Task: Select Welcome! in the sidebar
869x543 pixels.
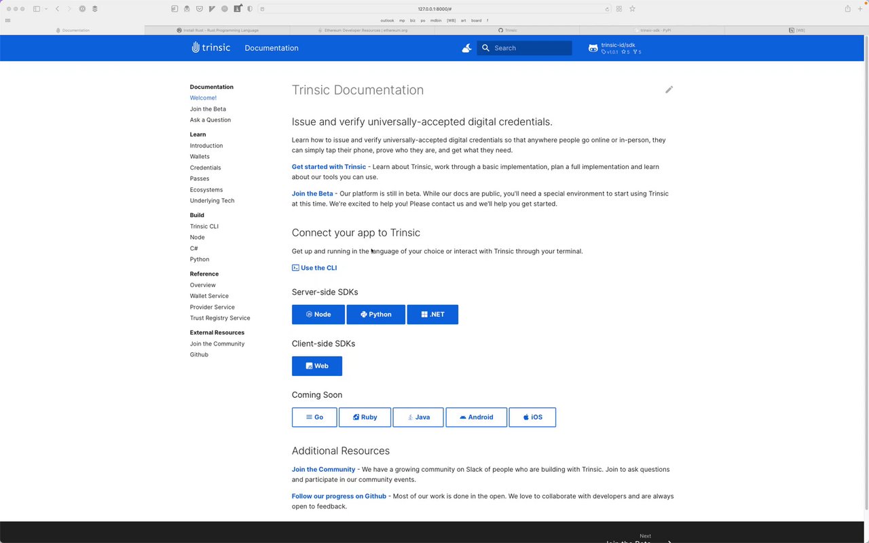Action: pos(203,98)
